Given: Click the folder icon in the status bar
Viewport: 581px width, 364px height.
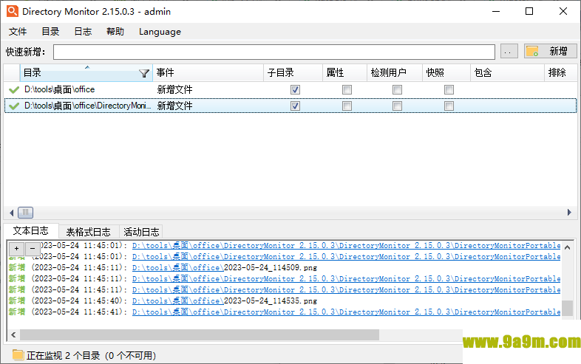Looking at the screenshot, I should point(18,354).
